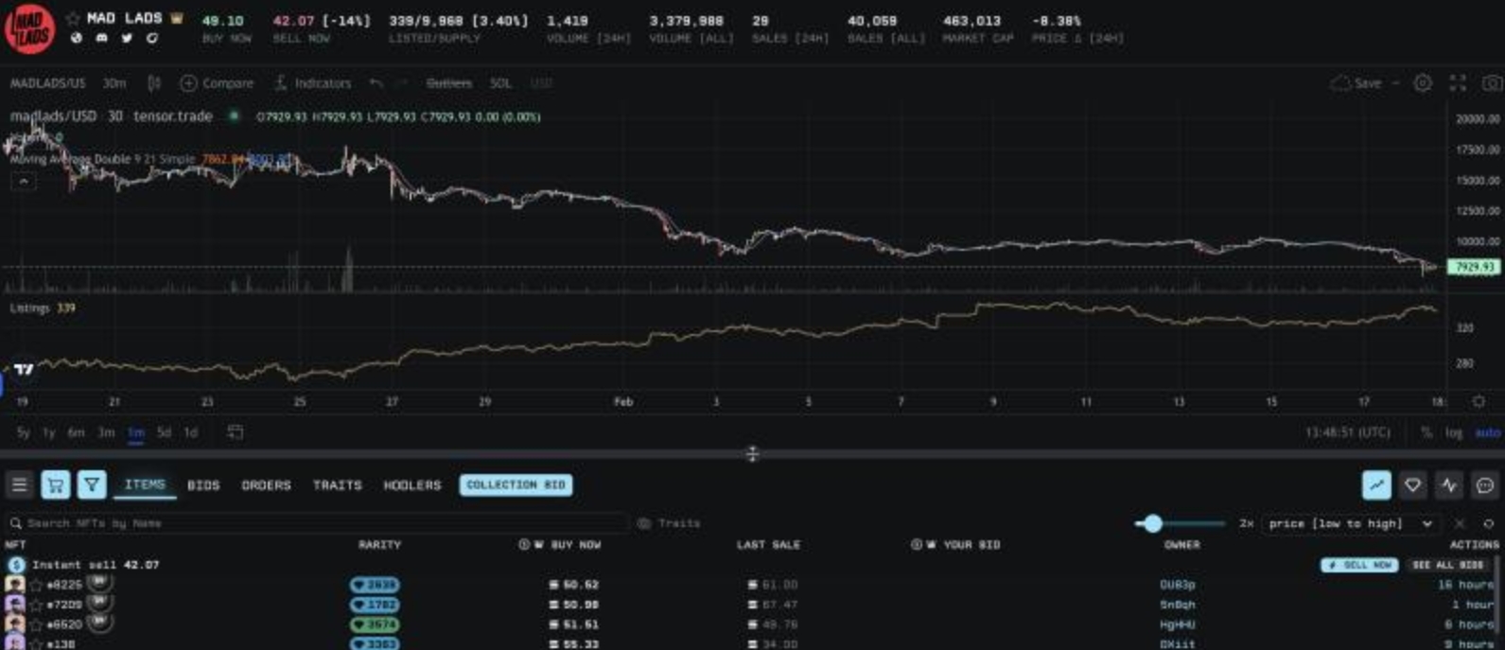The width and height of the screenshot is (1505, 650).
Task: Collapse the chart indicator legend
Action: pos(24,181)
